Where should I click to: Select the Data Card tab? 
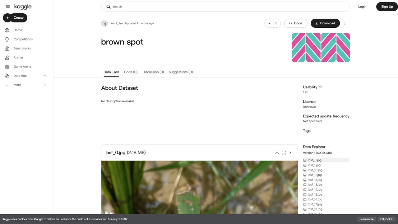tap(111, 72)
